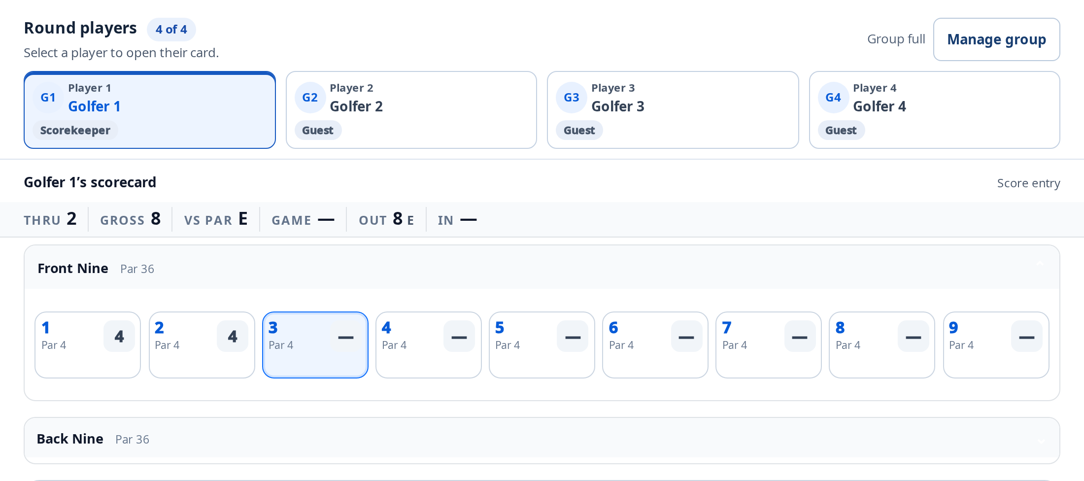Select the G2 avatar icon
The height and width of the screenshot is (481, 1084).
point(310,98)
